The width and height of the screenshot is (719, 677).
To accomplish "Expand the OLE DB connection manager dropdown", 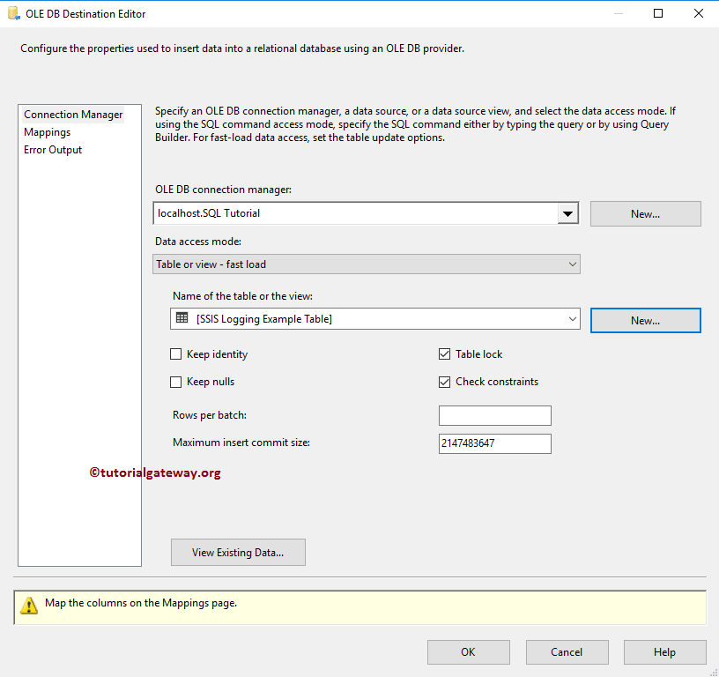I will point(568,213).
